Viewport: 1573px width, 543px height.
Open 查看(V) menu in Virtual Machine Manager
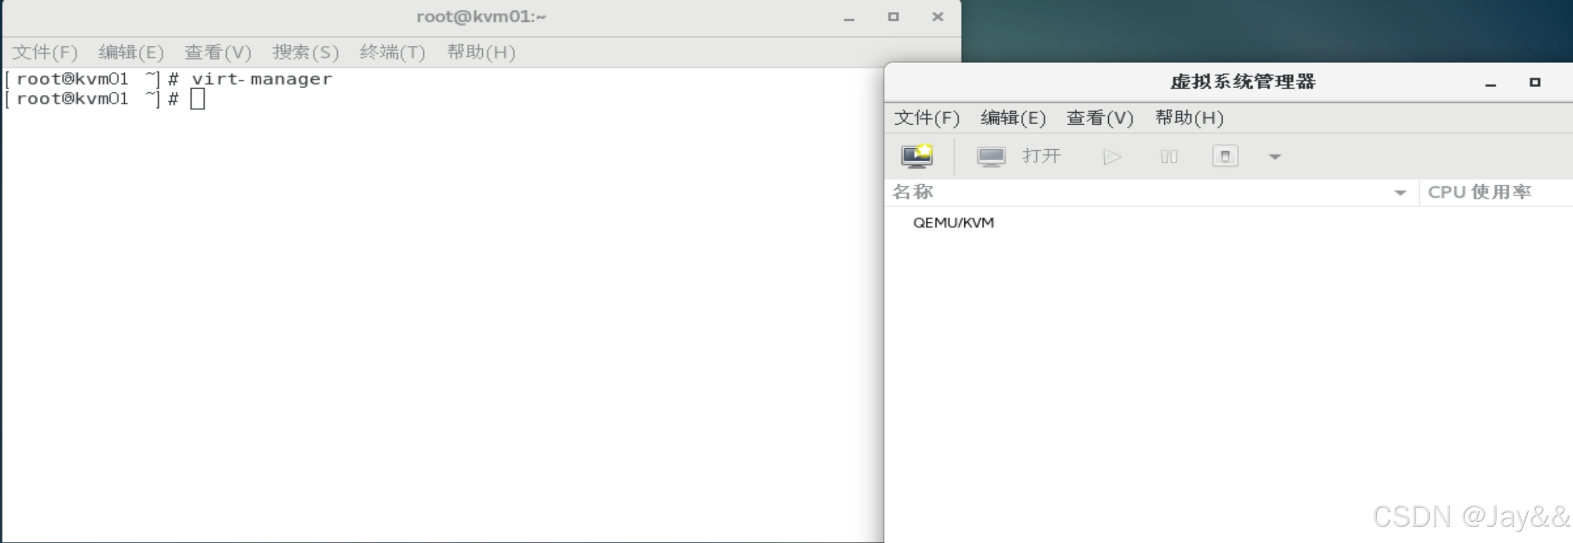click(x=1100, y=118)
